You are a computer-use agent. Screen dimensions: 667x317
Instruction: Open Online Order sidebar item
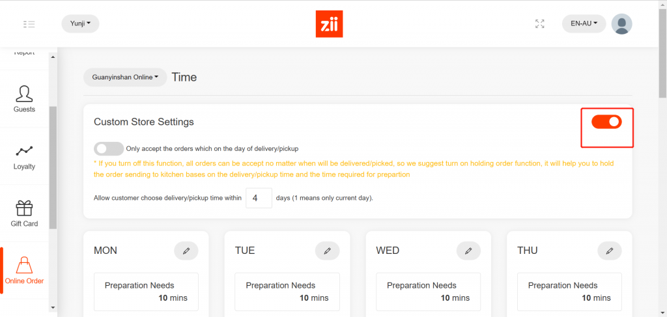click(25, 271)
